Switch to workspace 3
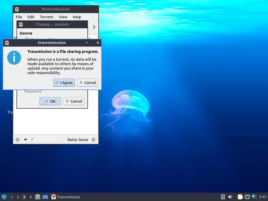268x201 pixels. [x=24, y=197]
